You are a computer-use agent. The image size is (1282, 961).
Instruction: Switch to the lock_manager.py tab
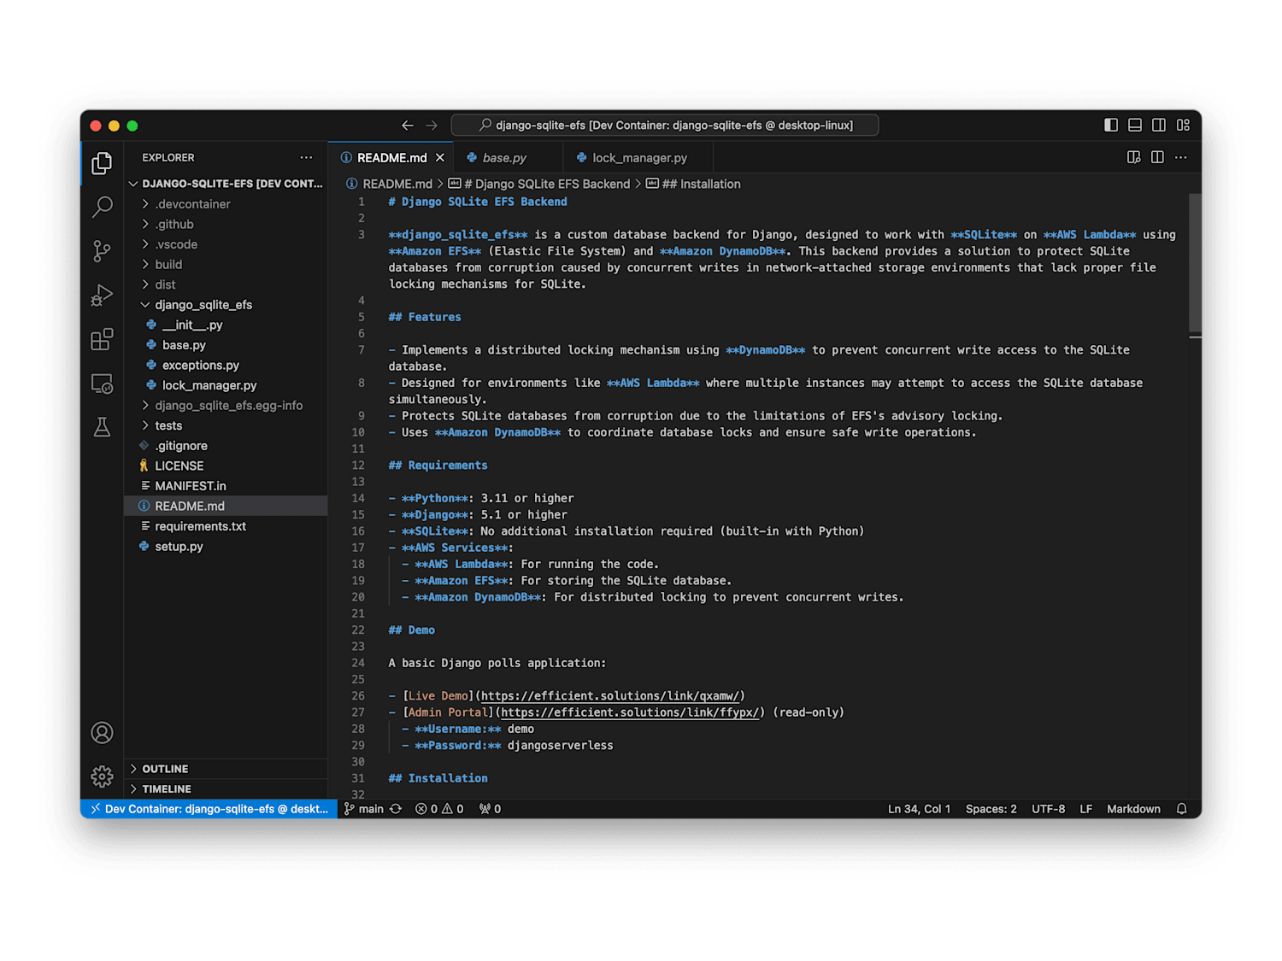point(639,158)
